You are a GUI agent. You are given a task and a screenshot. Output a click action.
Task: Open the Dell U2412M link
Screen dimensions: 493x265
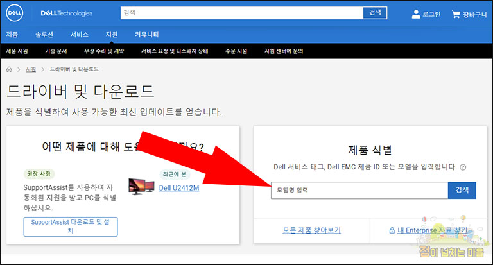click(x=179, y=188)
